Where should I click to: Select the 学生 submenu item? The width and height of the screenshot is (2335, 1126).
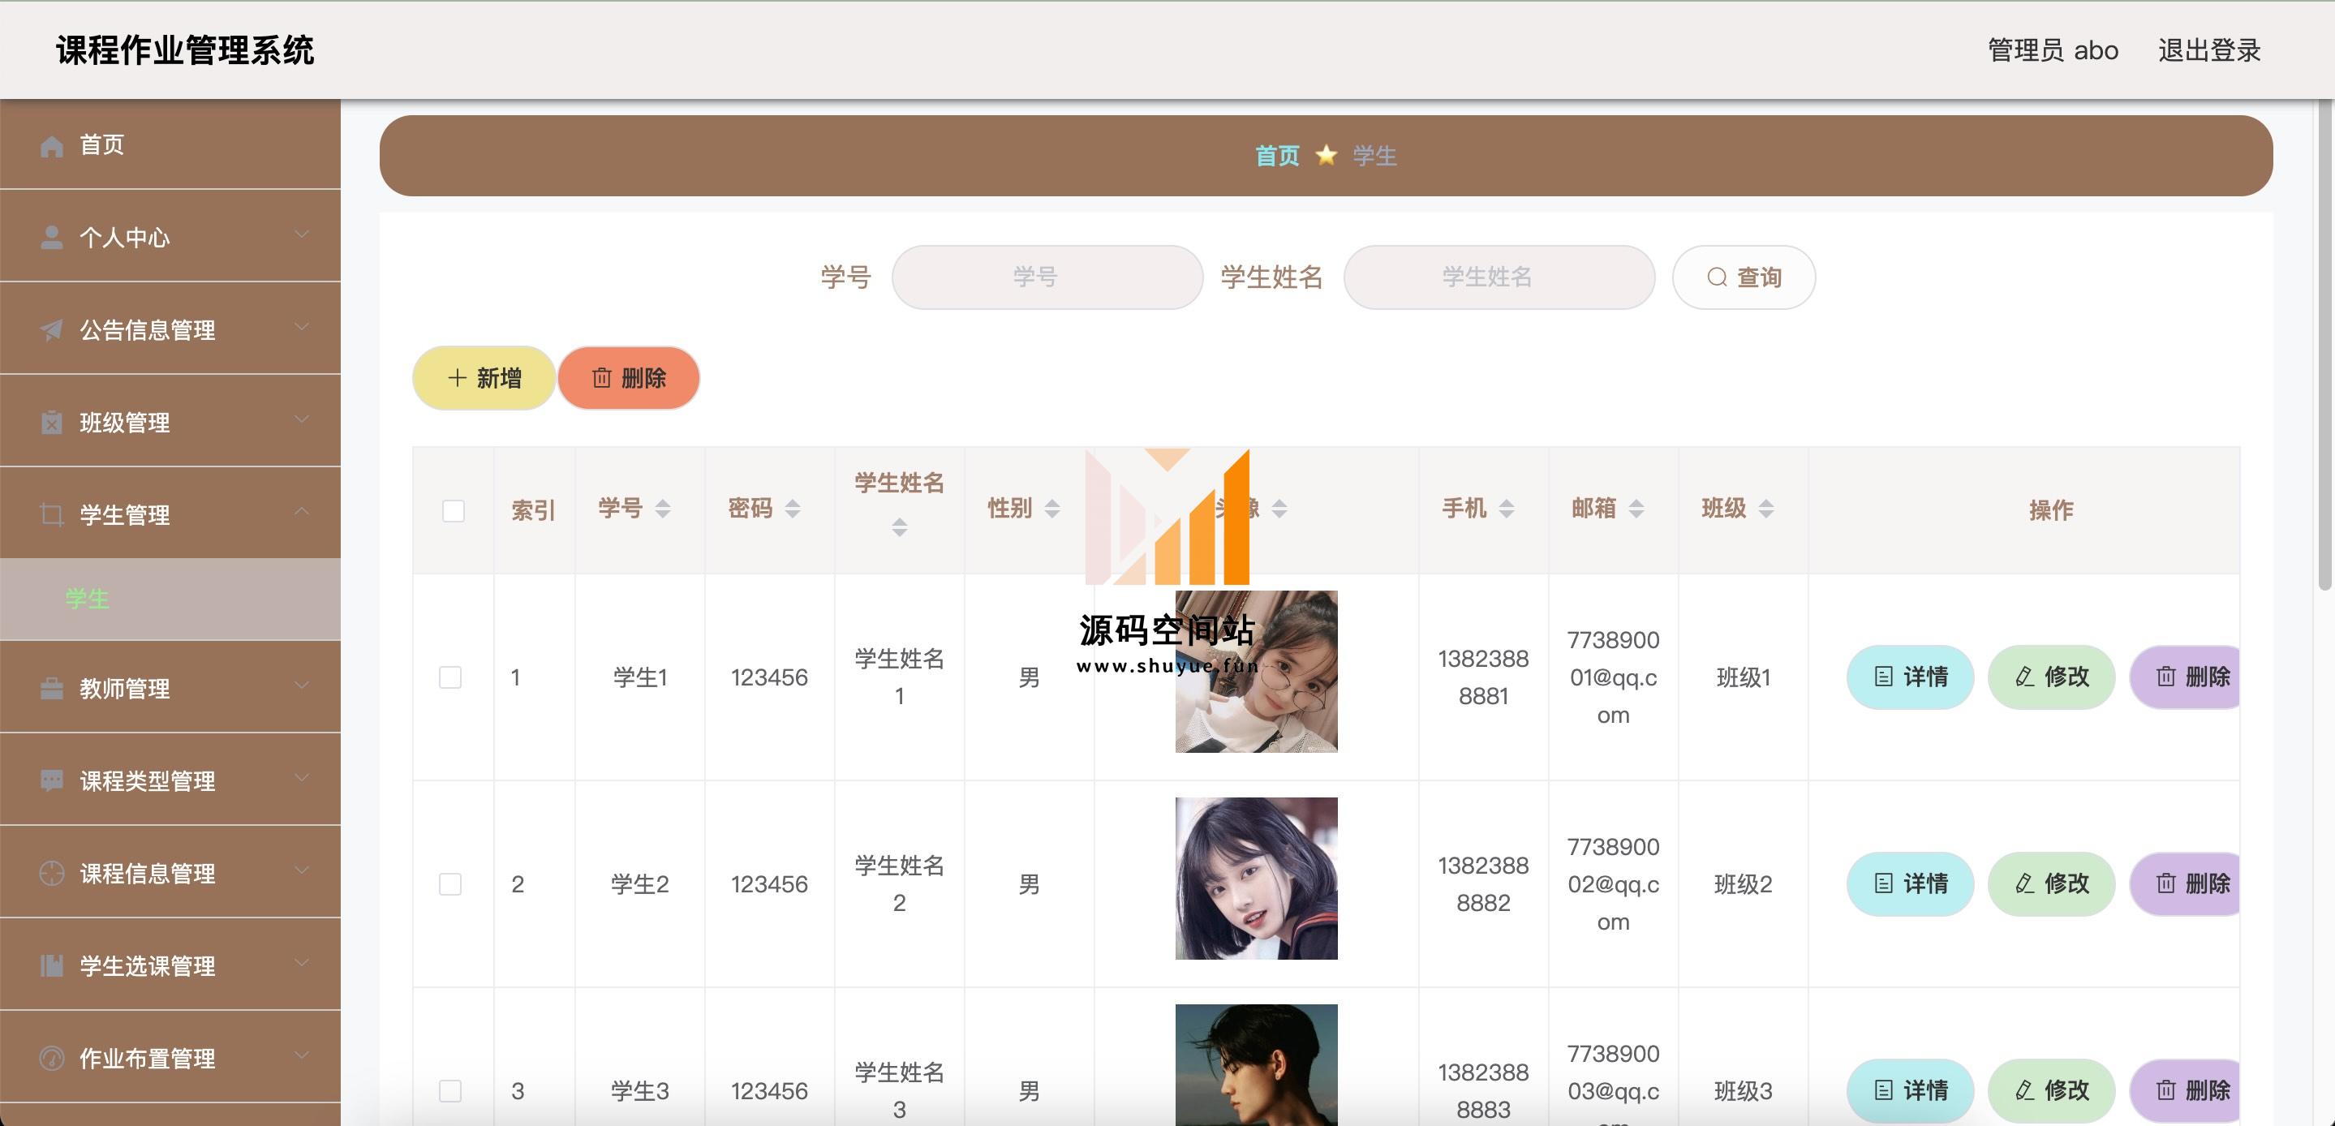coord(170,599)
